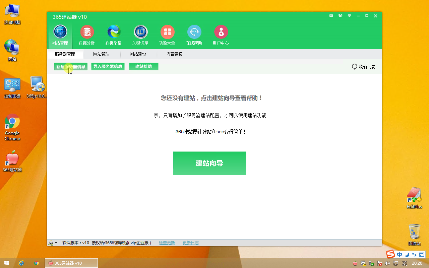Switch to the 网站建设 tab

(138, 54)
